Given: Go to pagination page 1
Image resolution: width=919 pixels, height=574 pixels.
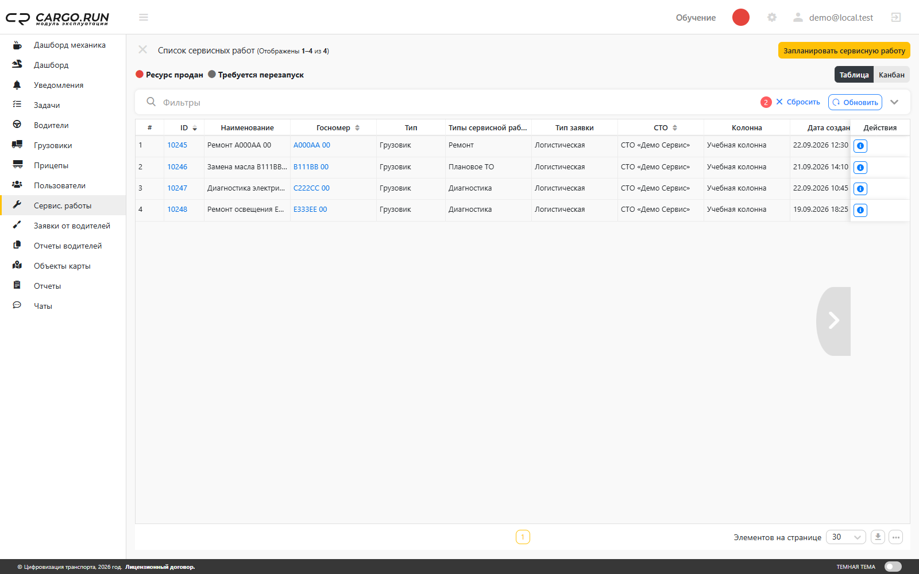Looking at the screenshot, I should [x=523, y=537].
